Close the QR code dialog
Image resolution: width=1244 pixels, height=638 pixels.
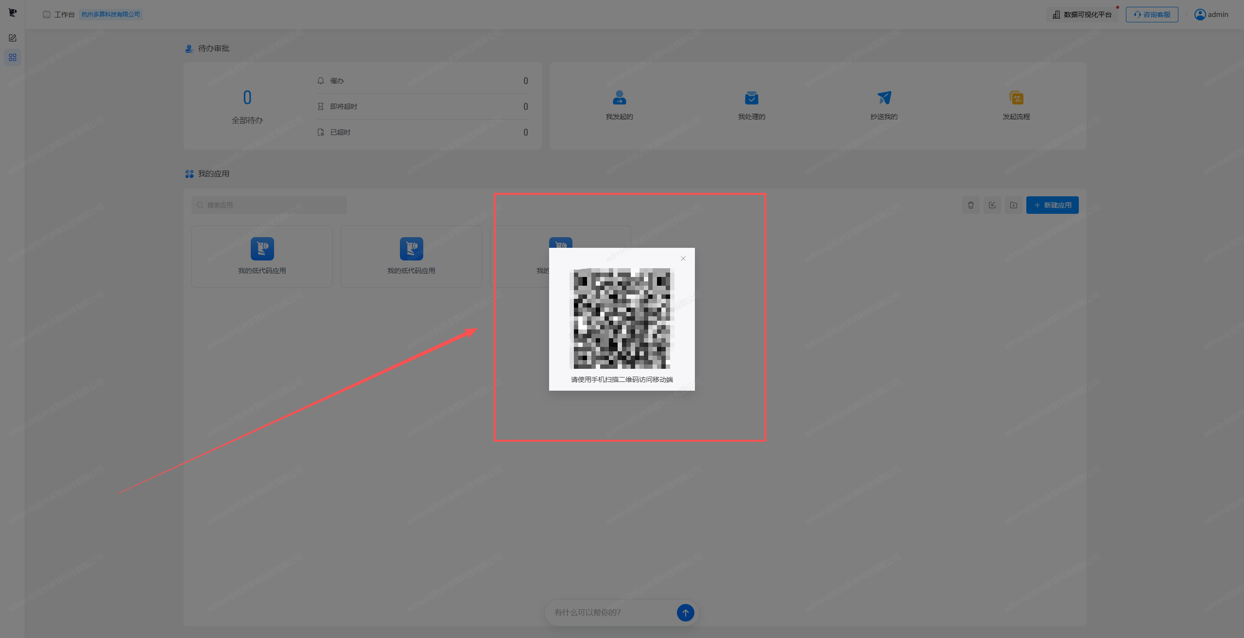tap(683, 259)
